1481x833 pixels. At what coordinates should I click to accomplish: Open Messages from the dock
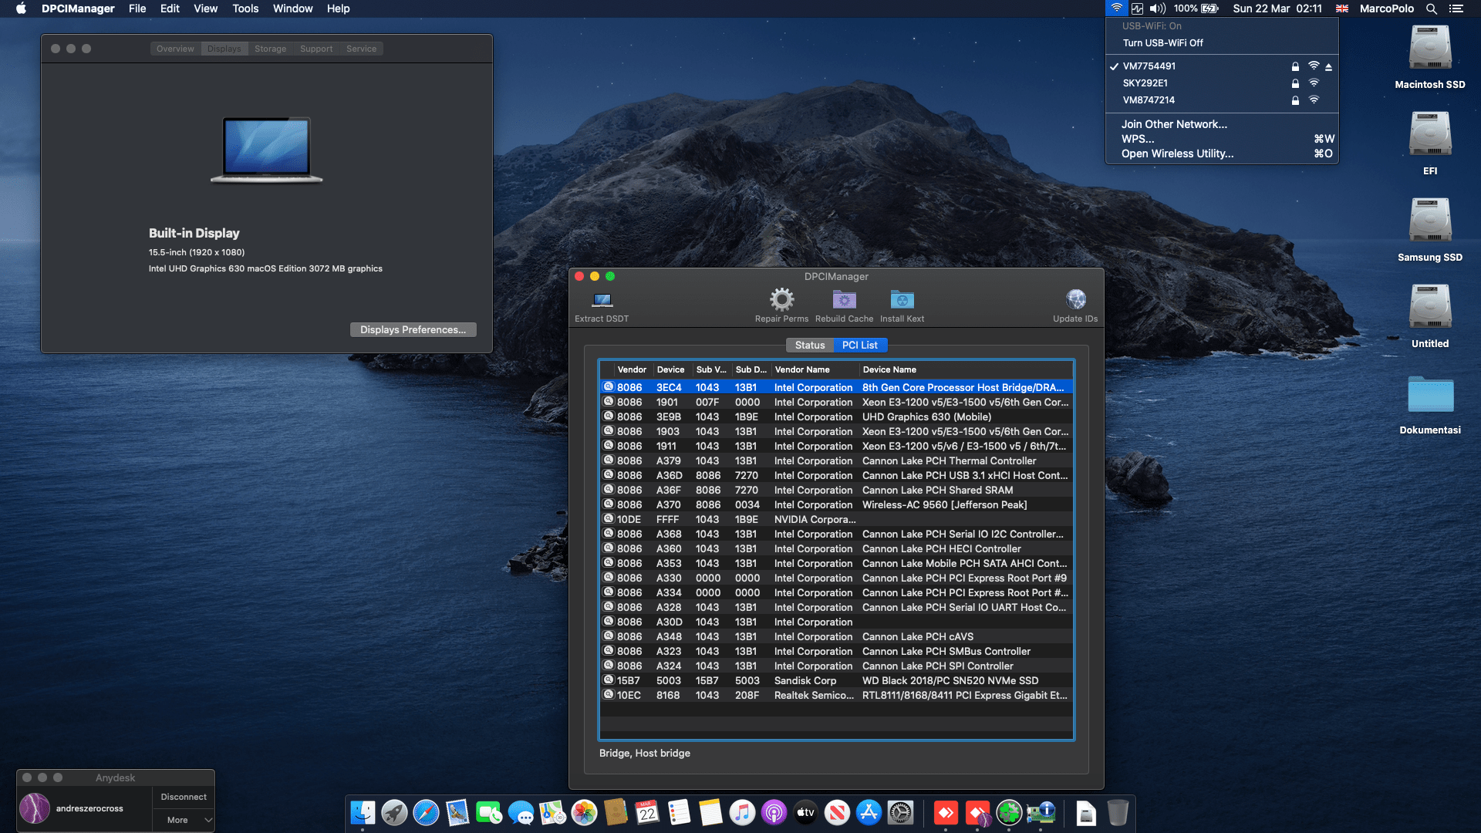coord(521,812)
